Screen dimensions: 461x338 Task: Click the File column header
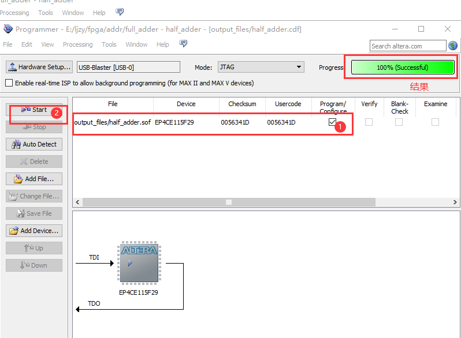click(113, 104)
